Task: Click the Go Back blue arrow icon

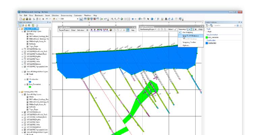Action: click(133, 19)
